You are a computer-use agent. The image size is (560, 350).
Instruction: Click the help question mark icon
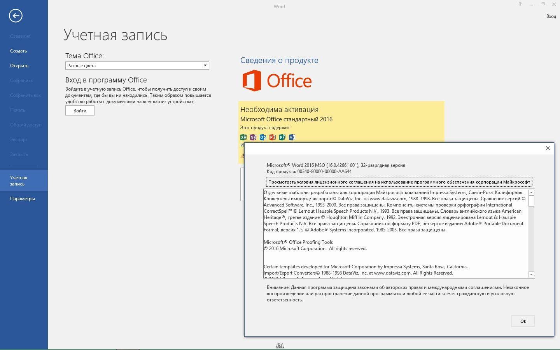tap(520, 5)
